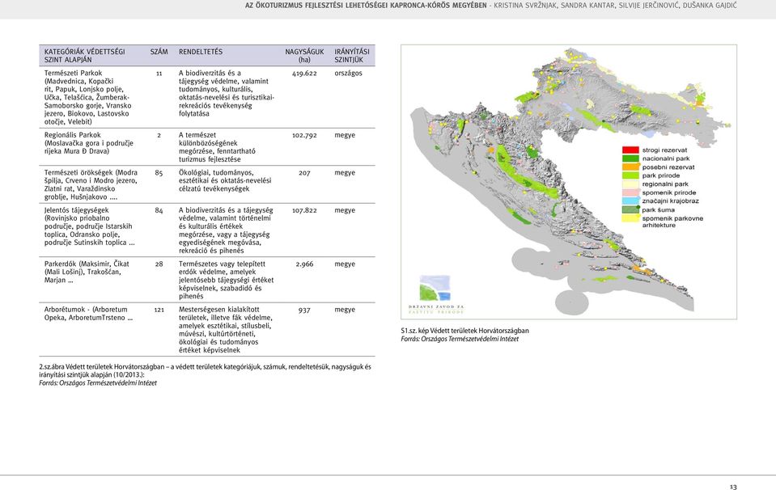Click the area value 207
Image resolution: width=776 pixels, height=490 pixels.
304,172
